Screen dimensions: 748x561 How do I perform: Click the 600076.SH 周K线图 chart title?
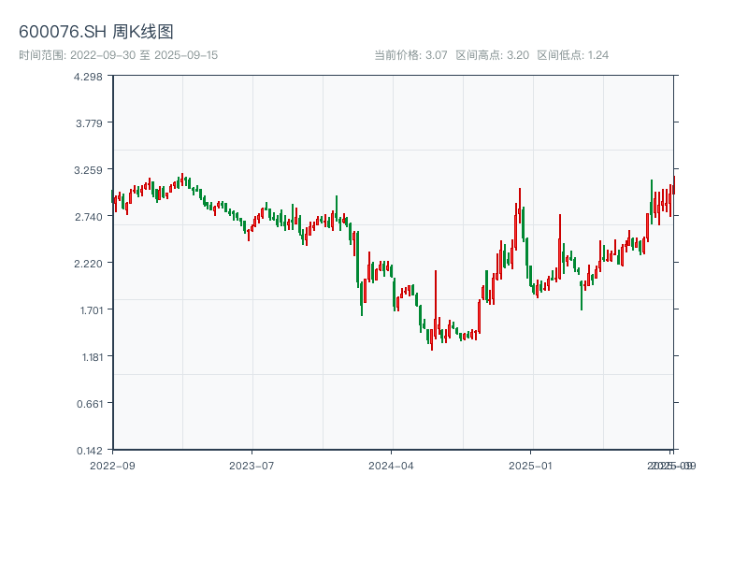pyautogui.click(x=96, y=33)
